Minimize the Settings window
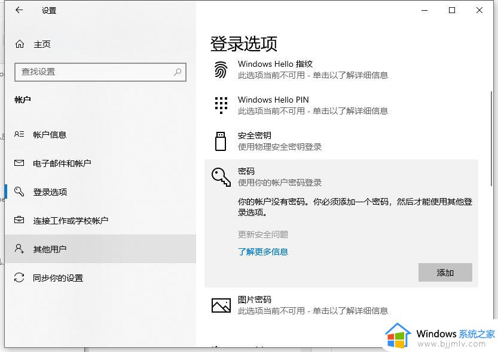The width and height of the screenshot is (498, 352). [x=424, y=10]
